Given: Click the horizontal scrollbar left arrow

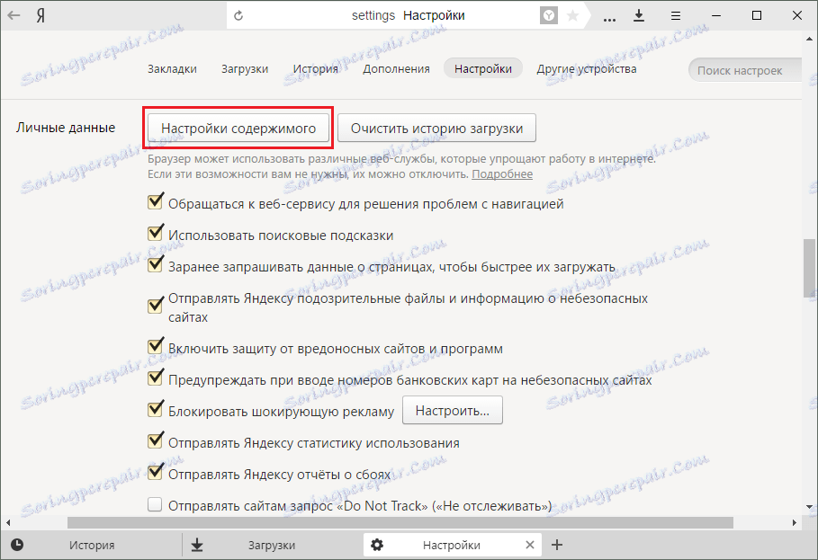Looking at the screenshot, I should click(8, 522).
